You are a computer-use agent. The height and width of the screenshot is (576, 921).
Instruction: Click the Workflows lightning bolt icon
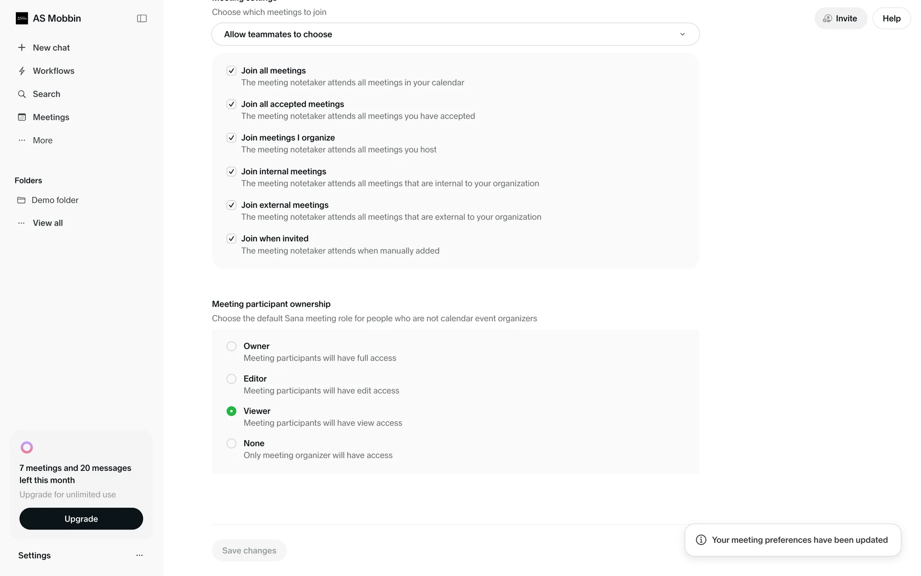pos(22,71)
